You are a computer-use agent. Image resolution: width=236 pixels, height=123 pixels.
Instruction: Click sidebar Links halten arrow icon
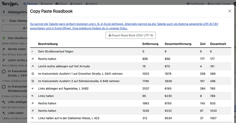(x=4, y=113)
